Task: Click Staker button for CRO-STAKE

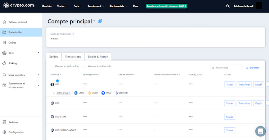Action: [x=230, y=117]
